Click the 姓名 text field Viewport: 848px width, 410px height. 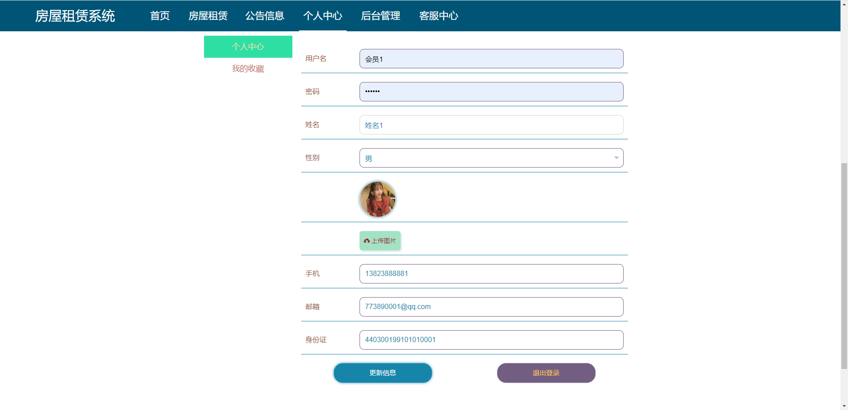click(491, 125)
